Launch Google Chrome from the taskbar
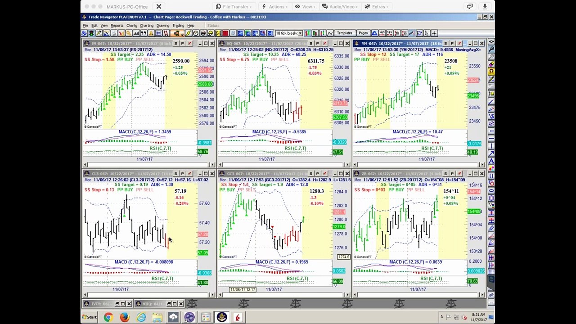 click(108, 318)
